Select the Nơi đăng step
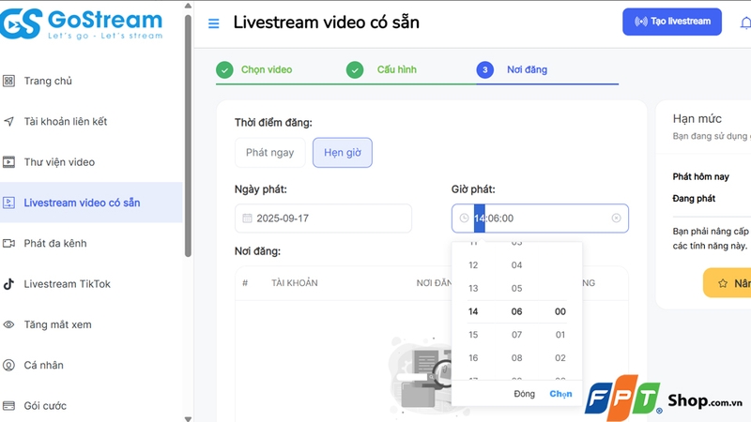Viewport: 751px width, 422px height. click(x=527, y=69)
